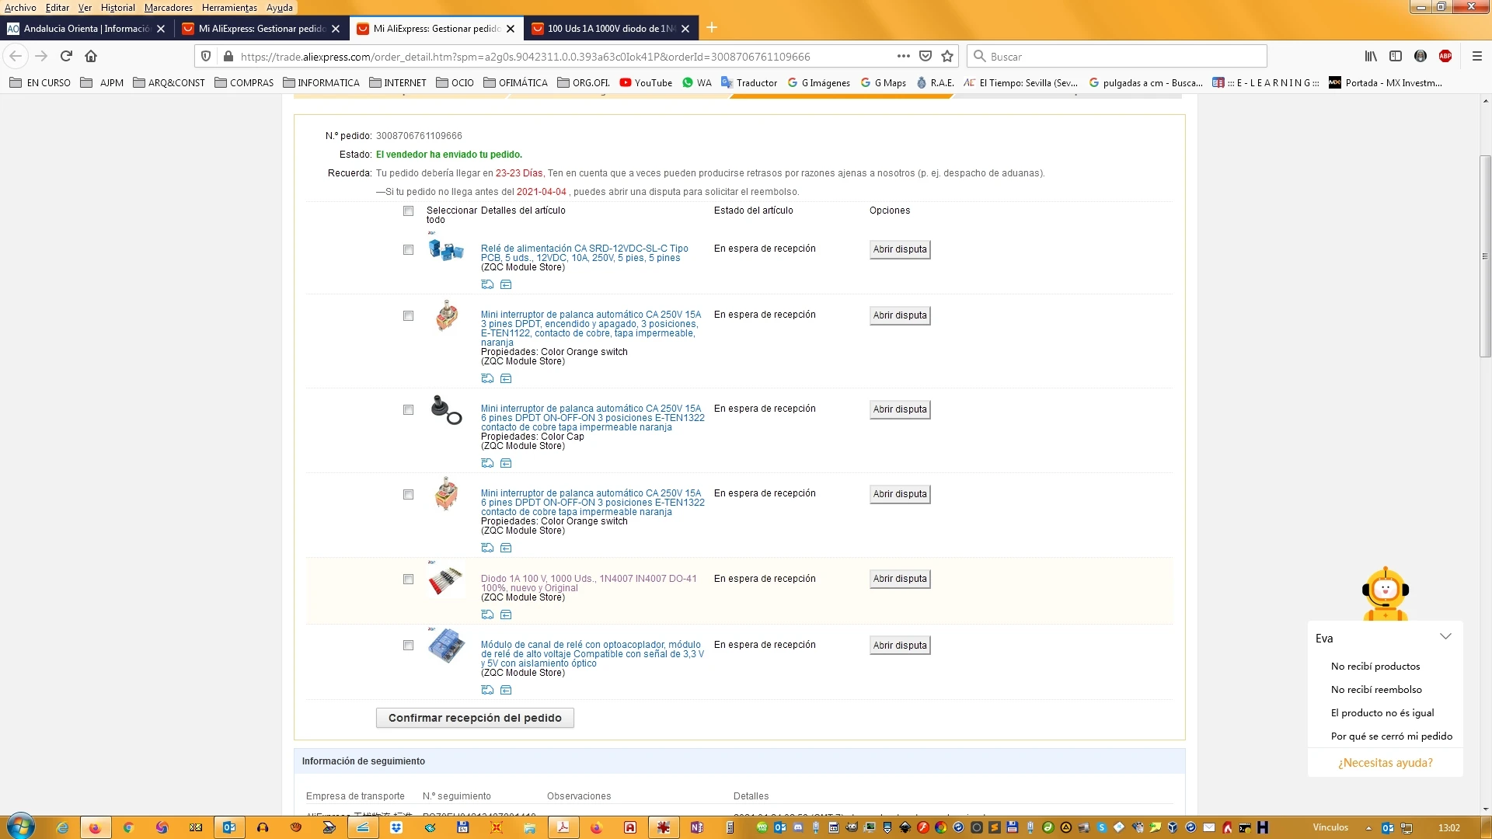Image resolution: width=1492 pixels, height=839 pixels.
Task: Go to the browser home icon
Action: 91,56
